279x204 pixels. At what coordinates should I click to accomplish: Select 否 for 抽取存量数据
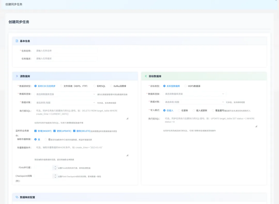point(46,139)
